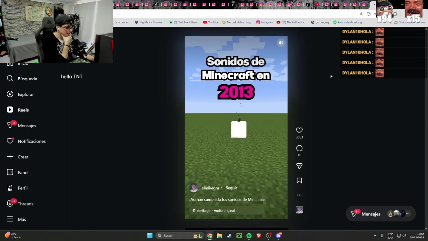
Task: Click Crear to make a post
Action: pyautogui.click(x=18, y=157)
